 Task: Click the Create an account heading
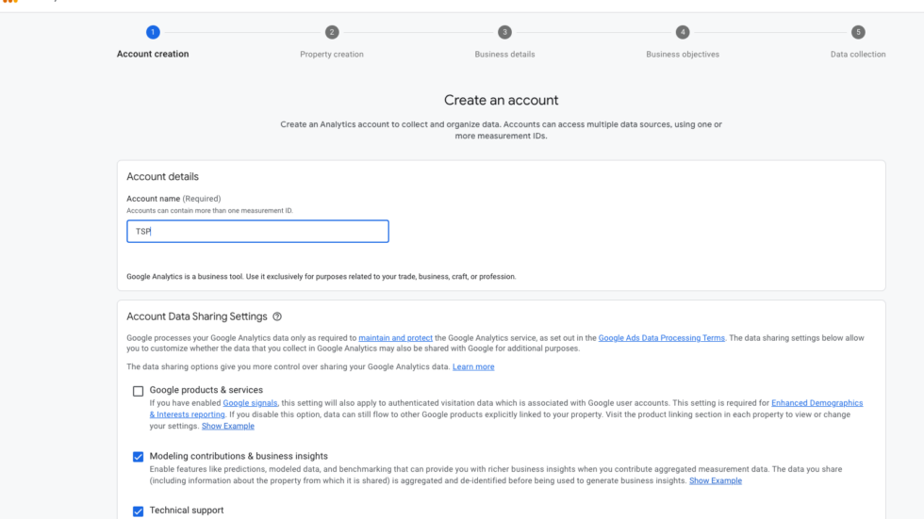click(x=501, y=100)
